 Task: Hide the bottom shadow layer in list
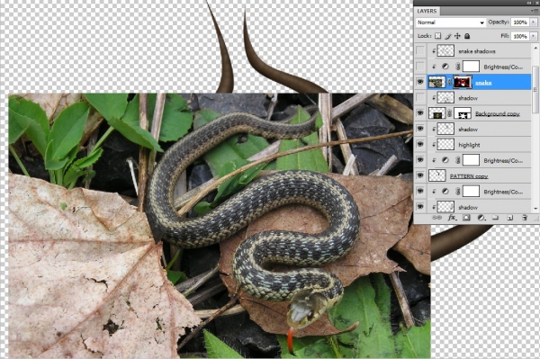pos(420,207)
